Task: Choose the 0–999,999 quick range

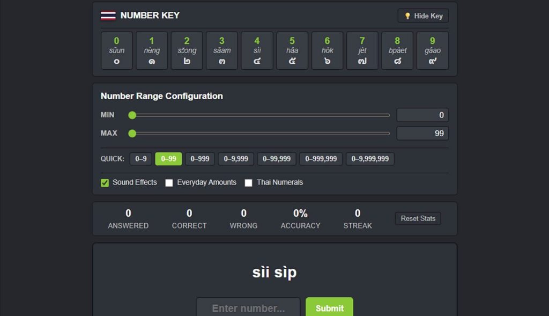Action: [x=321, y=159]
